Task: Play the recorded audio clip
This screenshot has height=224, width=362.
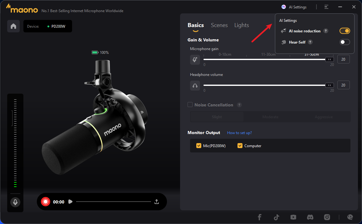Action: point(70,202)
